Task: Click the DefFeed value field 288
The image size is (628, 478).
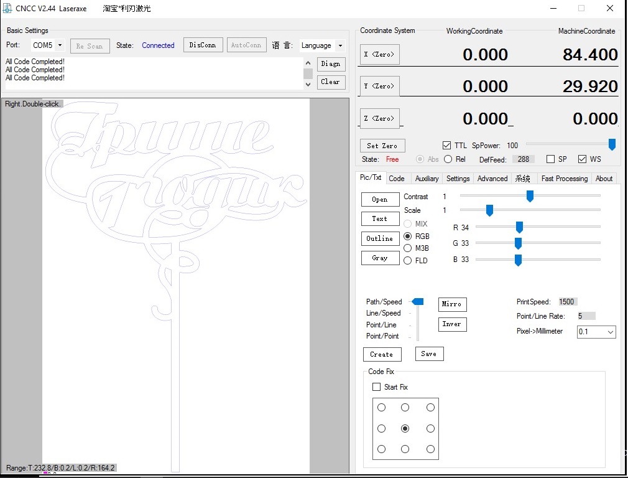Action: point(524,159)
